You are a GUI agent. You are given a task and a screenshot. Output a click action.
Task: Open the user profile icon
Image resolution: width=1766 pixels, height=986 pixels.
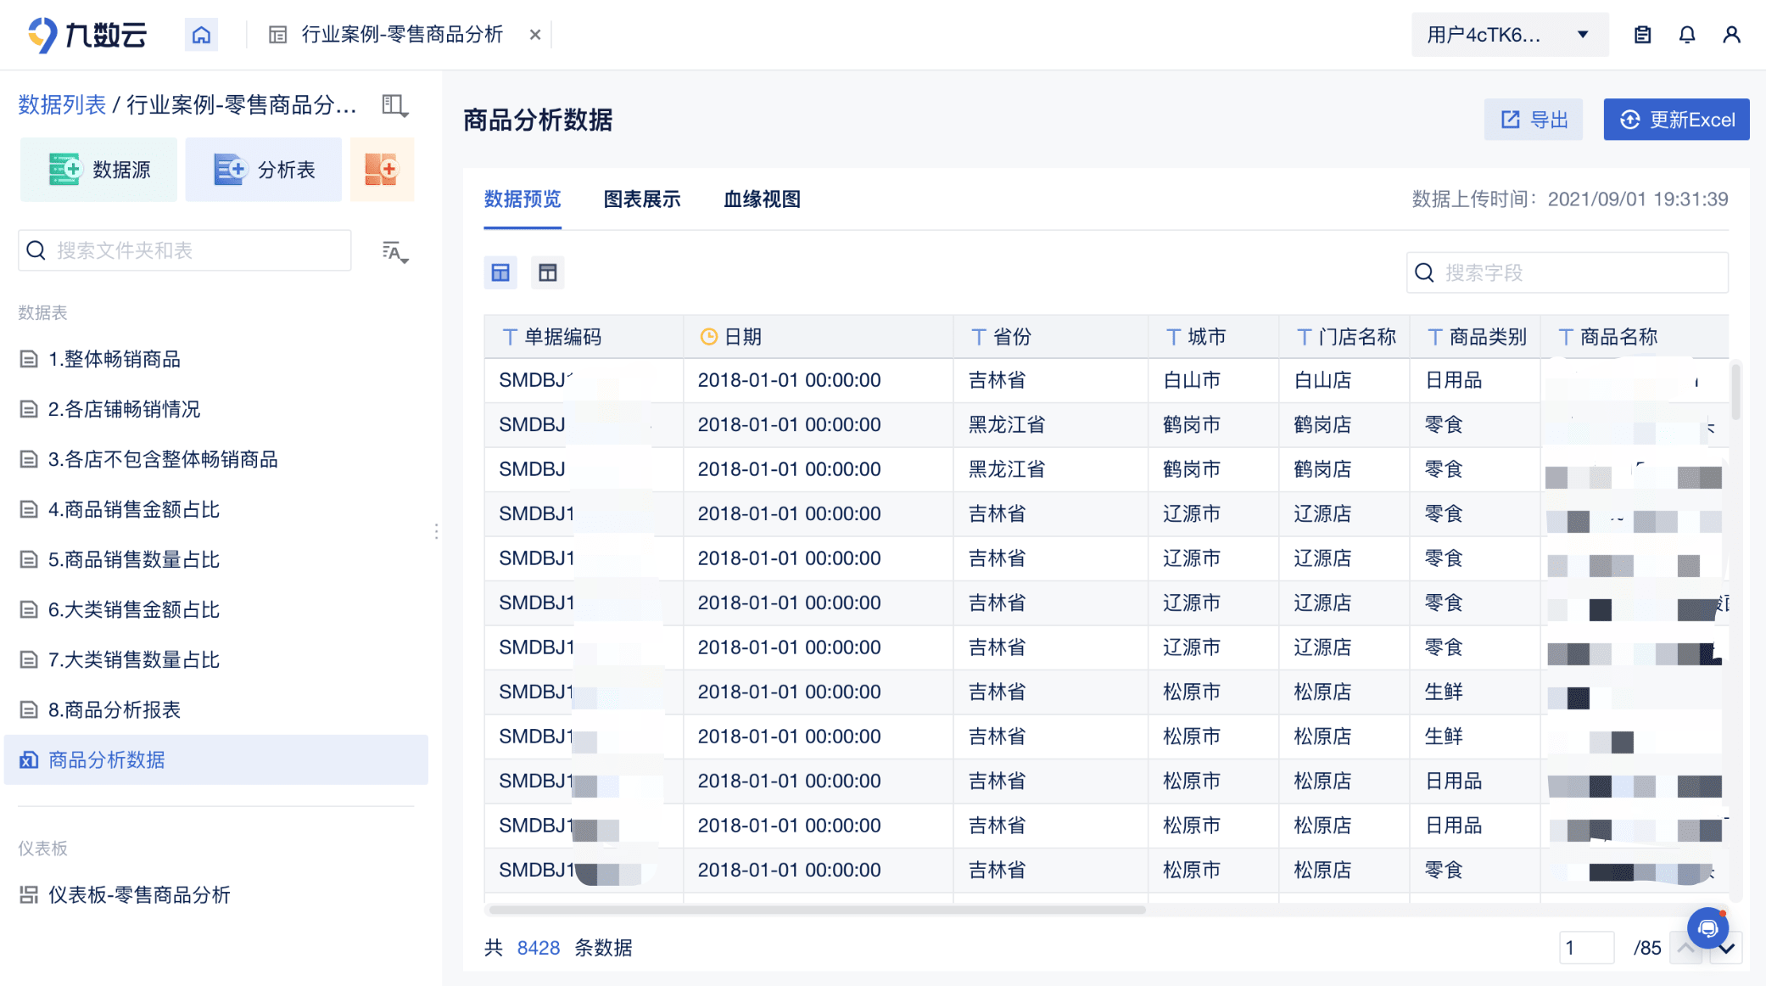1731,35
